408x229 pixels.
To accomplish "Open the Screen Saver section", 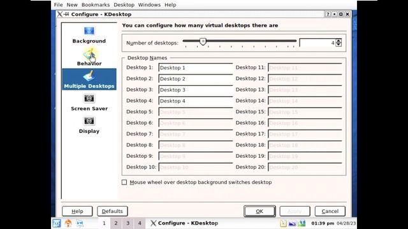I will (89, 102).
